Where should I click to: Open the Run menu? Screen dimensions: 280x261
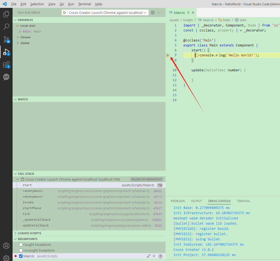click(x=71, y=4)
